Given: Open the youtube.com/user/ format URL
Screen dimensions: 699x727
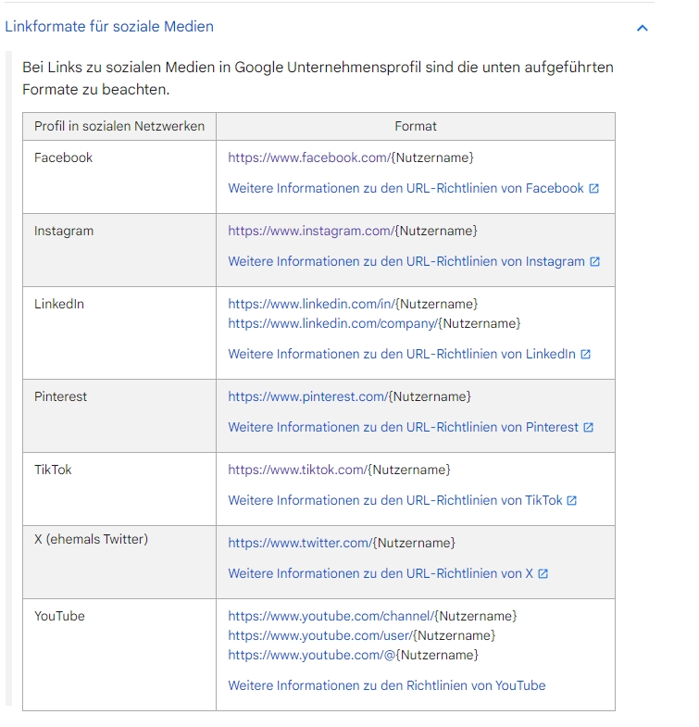Looking at the screenshot, I should coord(320,636).
